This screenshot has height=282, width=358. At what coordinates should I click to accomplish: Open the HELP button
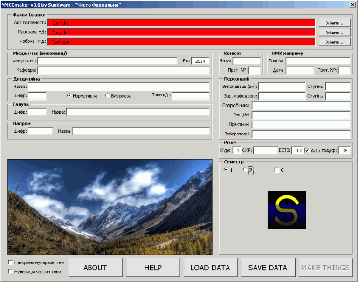coord(153,268)
